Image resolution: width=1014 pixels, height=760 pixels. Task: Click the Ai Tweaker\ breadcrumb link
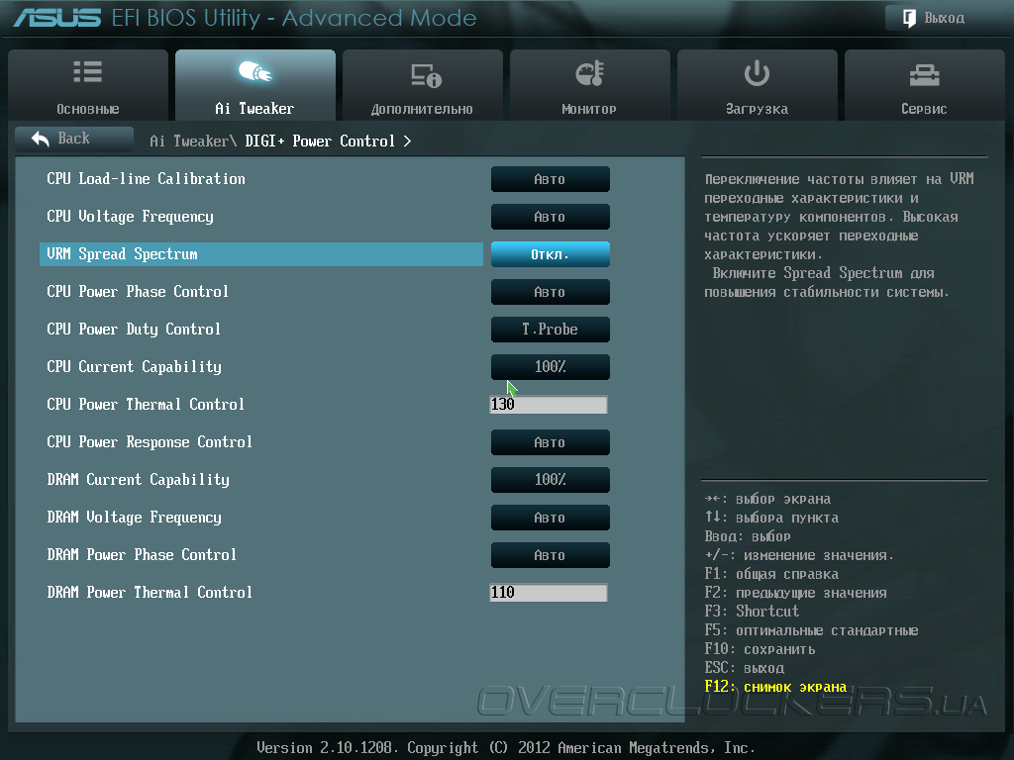(x=193, y=141)
